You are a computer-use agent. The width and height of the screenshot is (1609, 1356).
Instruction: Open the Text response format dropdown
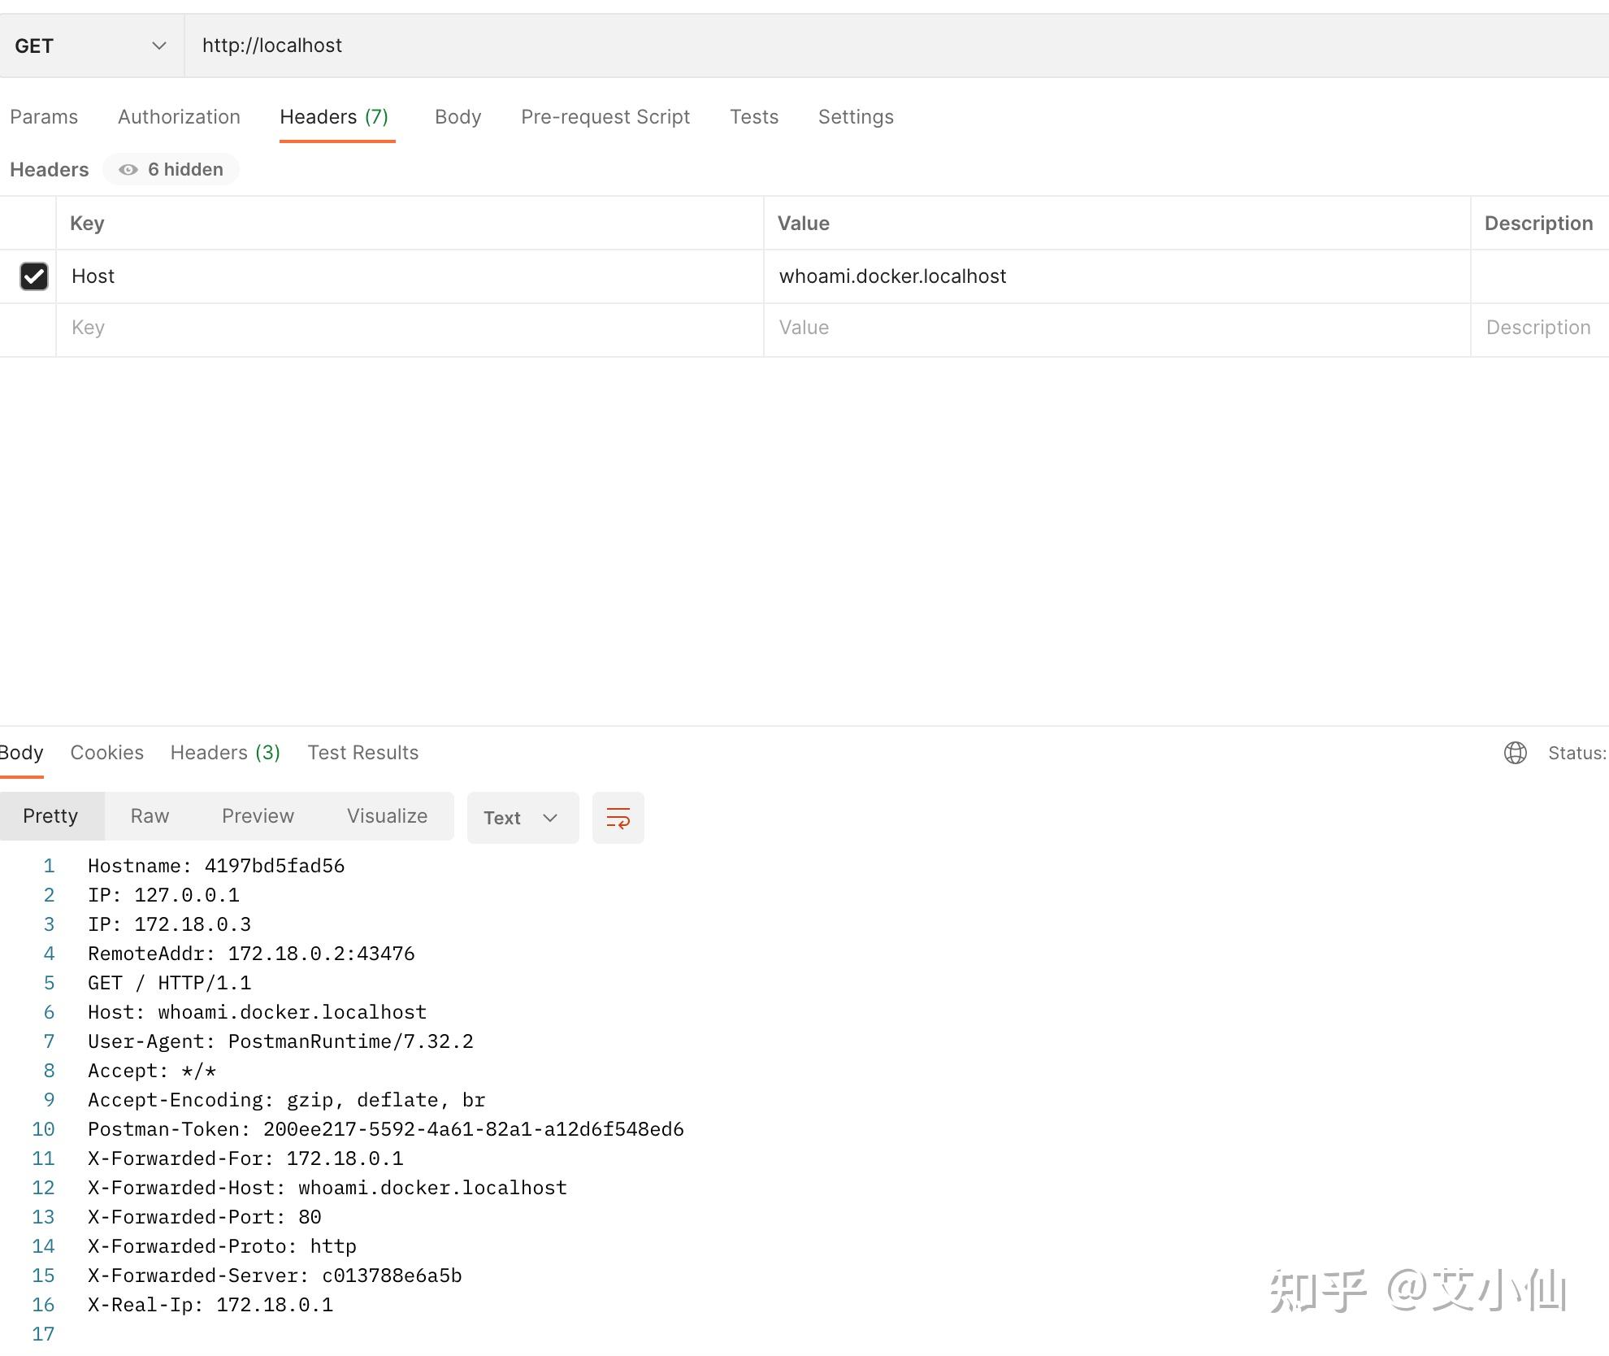[523, 818]
